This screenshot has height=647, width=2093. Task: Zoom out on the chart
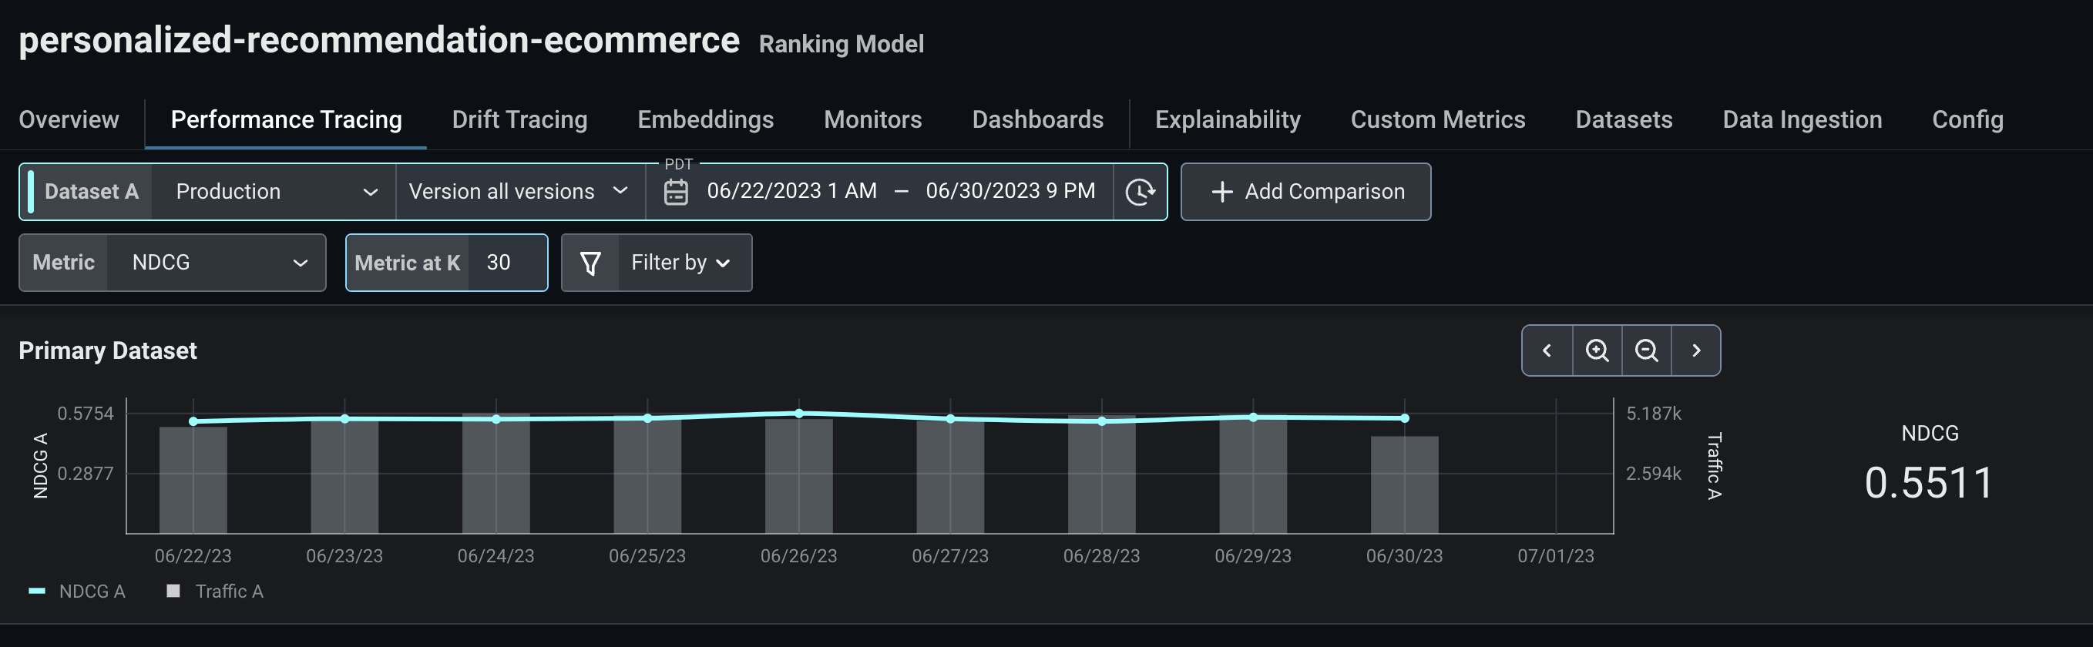click(1647, 350)
